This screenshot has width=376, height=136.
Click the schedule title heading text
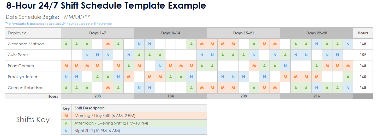point(106,5)
